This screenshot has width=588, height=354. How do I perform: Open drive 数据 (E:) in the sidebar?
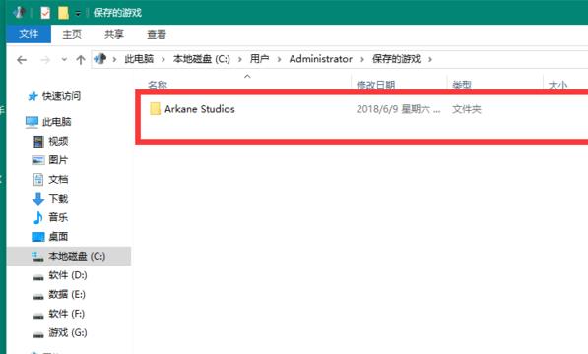point(67,294)
